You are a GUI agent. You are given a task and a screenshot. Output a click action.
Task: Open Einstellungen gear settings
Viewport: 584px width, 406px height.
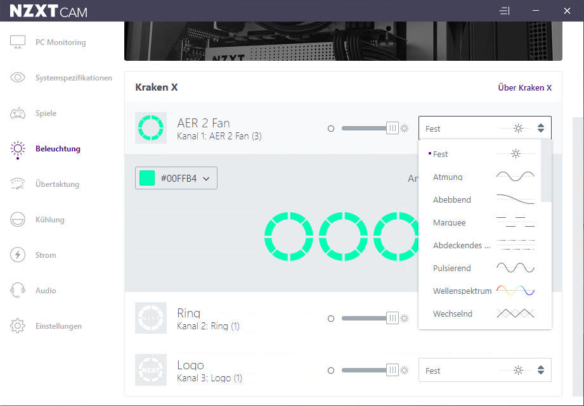(18, 326)
